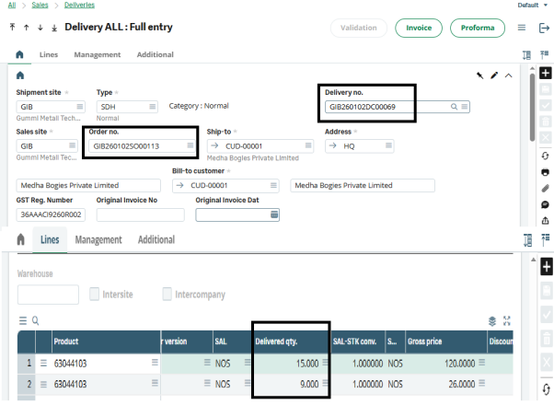Screen dimensions: 554x405
Task: Click the pencil edit icon in header
Action: pyautogui.click(x=494, y=75)
